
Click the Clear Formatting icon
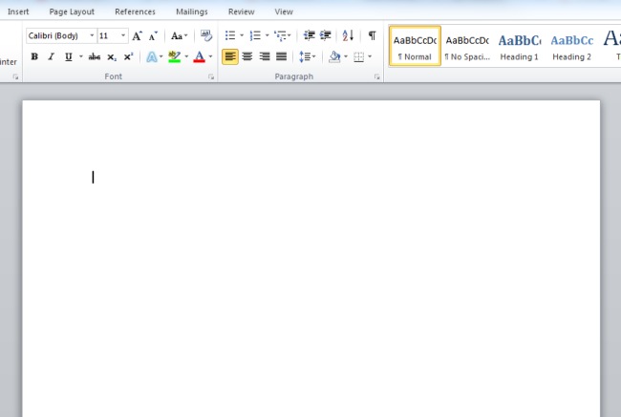click(x=205, y=36)
